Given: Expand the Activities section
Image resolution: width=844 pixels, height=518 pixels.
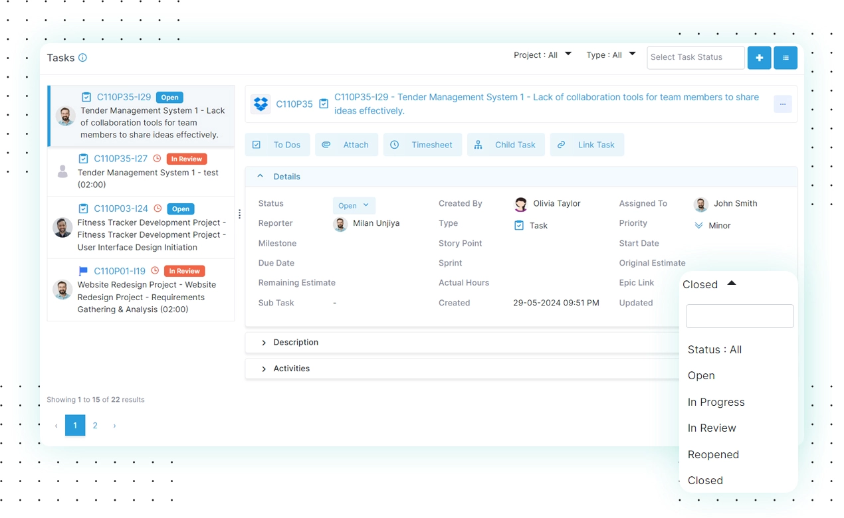Looking at the screenshot, I should click(x=290, y=368).
